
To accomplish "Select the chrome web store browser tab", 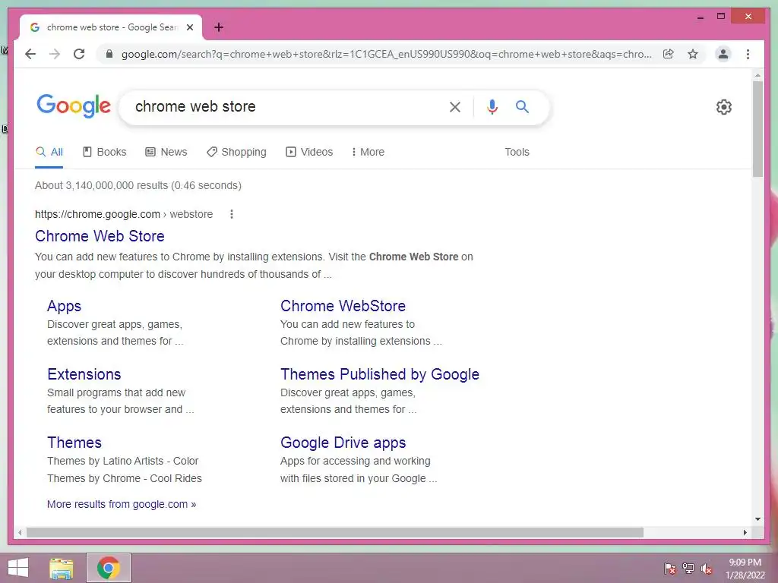I will tap(111, 27).
